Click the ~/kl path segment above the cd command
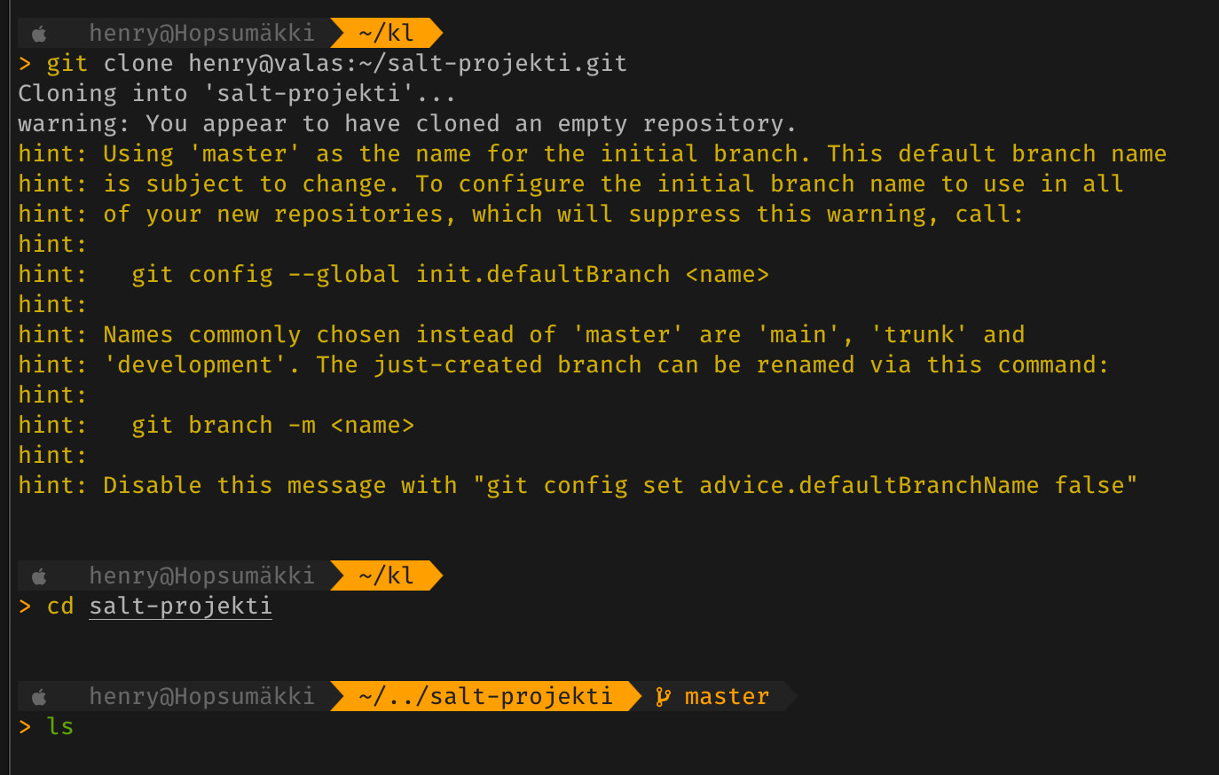Screen dimensions: 1219x775 pyautogui.click(x=386, y=576)
